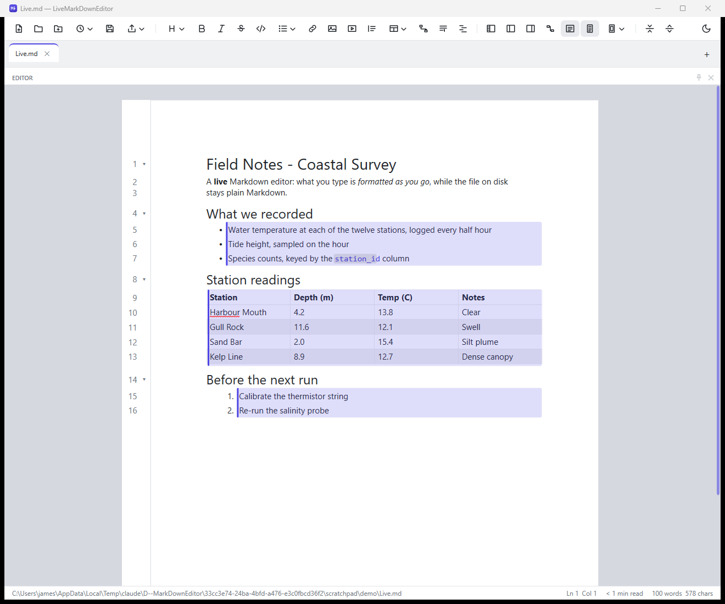Click the connector-path icon near the view toggles

[550, 29]
